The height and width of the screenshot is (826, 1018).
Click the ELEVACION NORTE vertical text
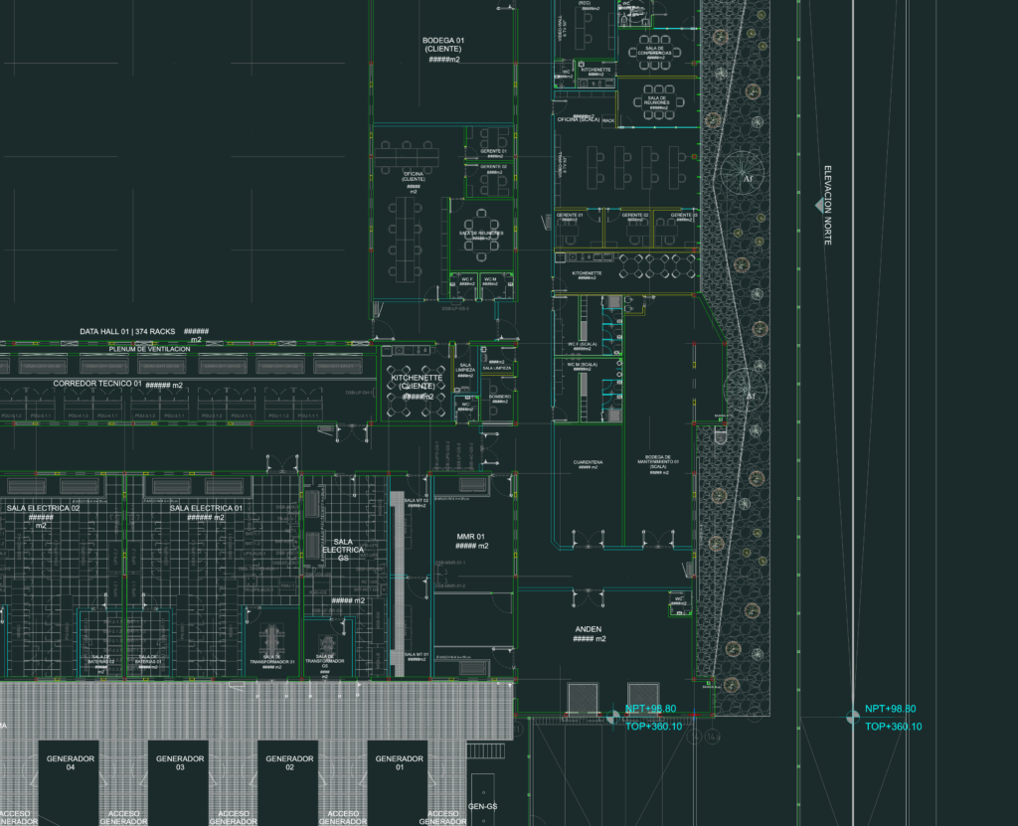[828, 205]
